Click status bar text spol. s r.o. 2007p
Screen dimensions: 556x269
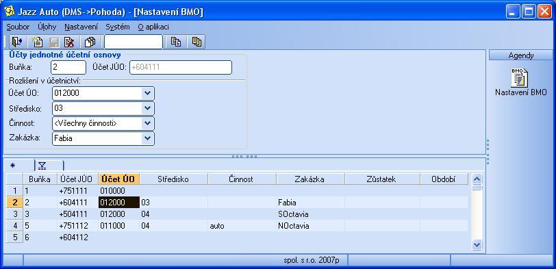tap(312, 261)
